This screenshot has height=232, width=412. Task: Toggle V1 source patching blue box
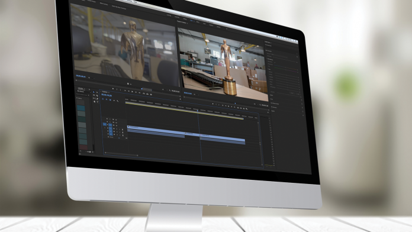pos(105,124)
